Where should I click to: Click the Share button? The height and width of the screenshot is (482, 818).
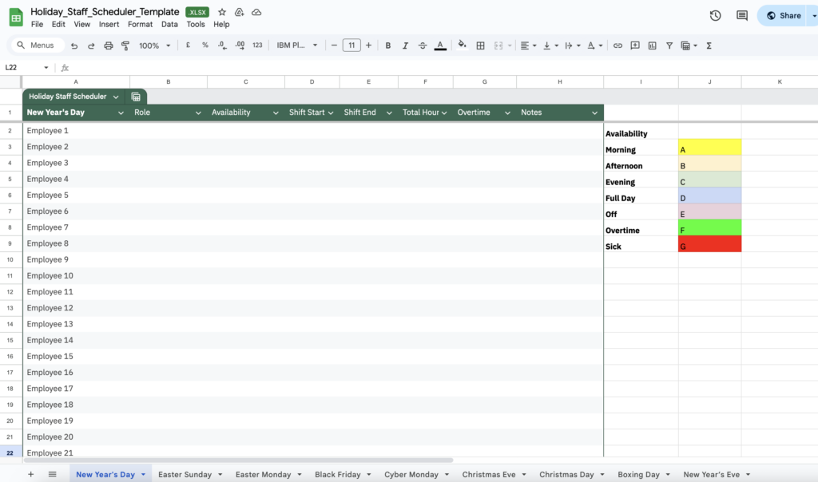[x=784, y=15]
